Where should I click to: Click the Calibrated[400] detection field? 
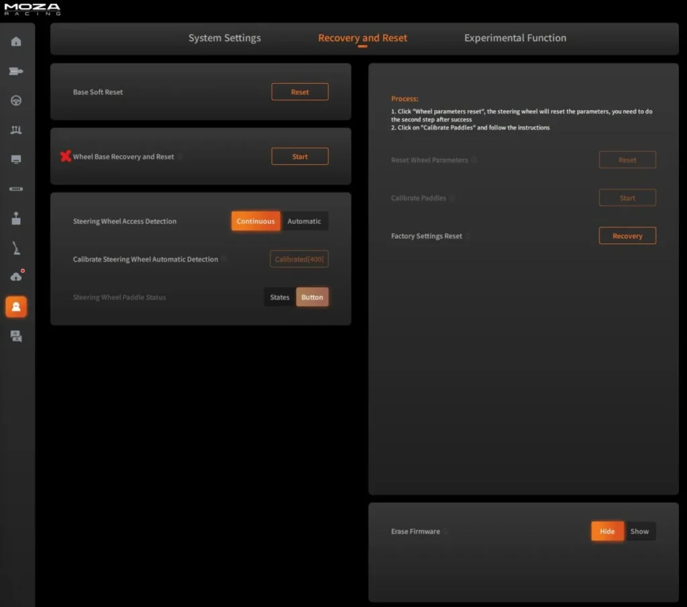[x=299, y=259]
